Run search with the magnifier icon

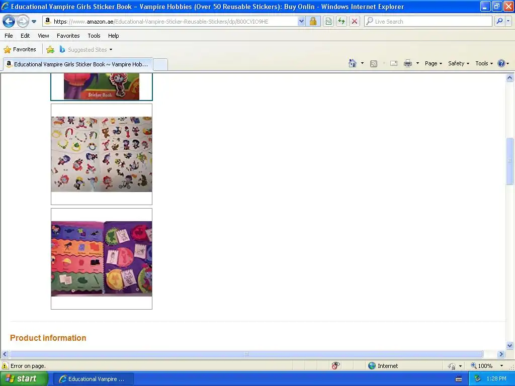pos(499,21)
